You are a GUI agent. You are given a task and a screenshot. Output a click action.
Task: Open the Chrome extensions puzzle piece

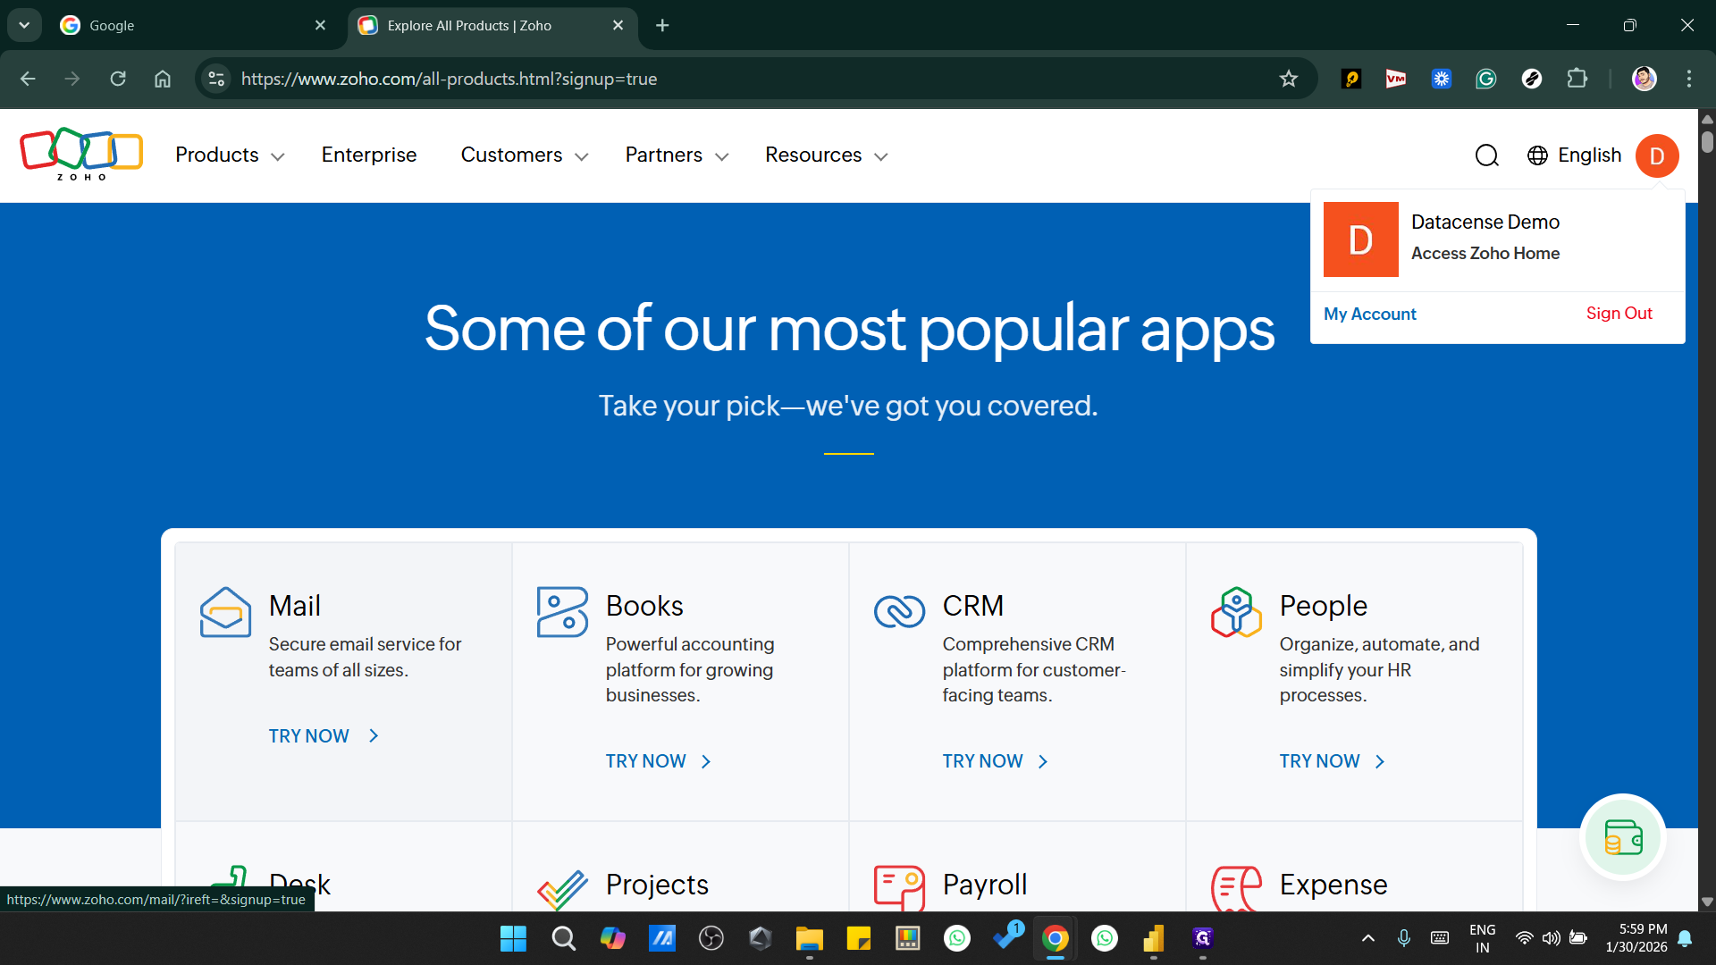click(1577, 79)
